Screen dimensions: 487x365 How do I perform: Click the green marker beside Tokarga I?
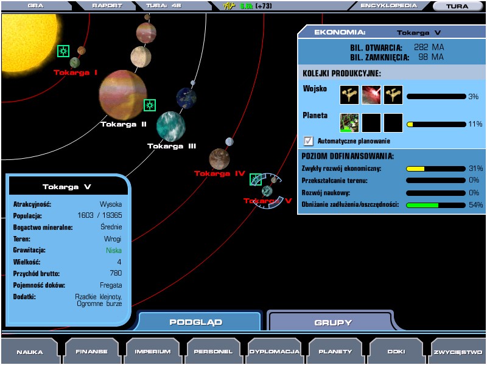(x=63, y=51)
